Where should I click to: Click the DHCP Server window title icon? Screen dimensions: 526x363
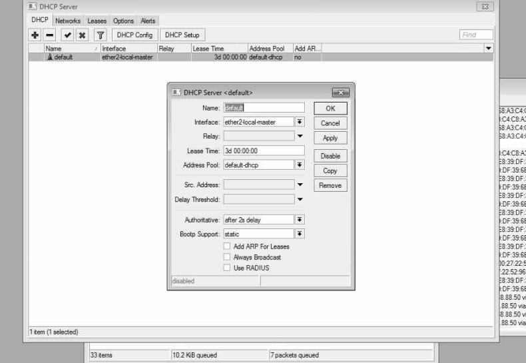pos(33,7)
